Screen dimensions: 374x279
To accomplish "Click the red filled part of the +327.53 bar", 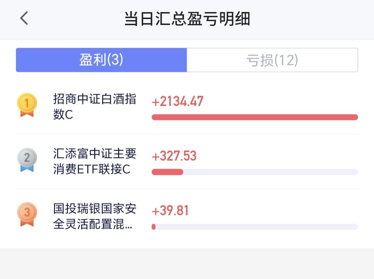I will pyautogui.click(x=167, y=172).
